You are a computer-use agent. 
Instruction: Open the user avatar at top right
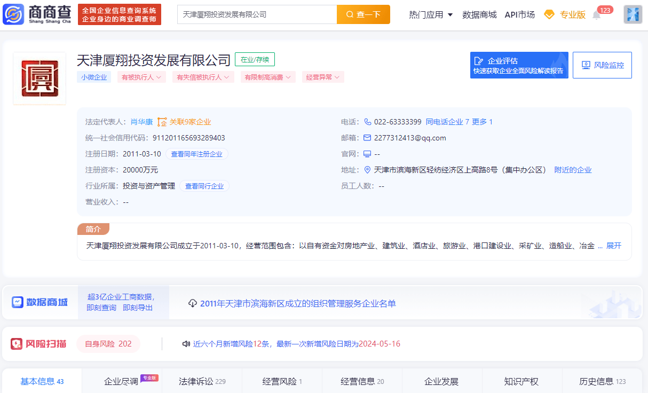click(x=633, y=14)
